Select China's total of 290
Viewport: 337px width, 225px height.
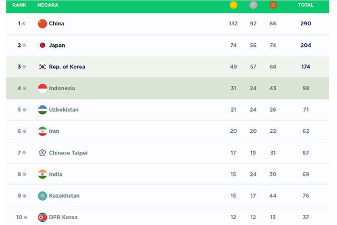pyautogui.click(x=305, y=24)
